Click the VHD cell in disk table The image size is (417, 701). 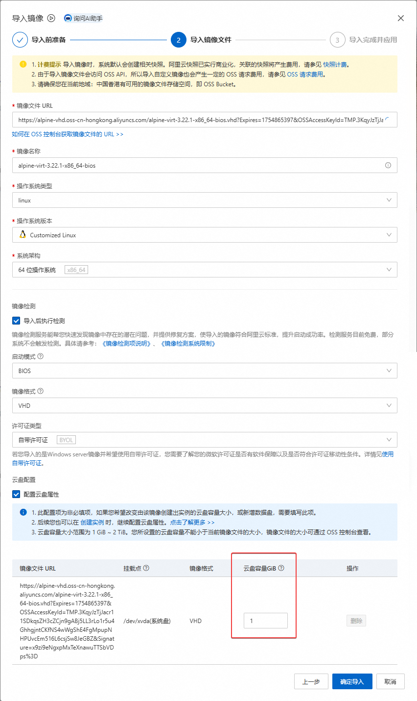(195, 621)
